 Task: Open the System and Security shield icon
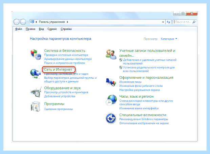point(36,55)
